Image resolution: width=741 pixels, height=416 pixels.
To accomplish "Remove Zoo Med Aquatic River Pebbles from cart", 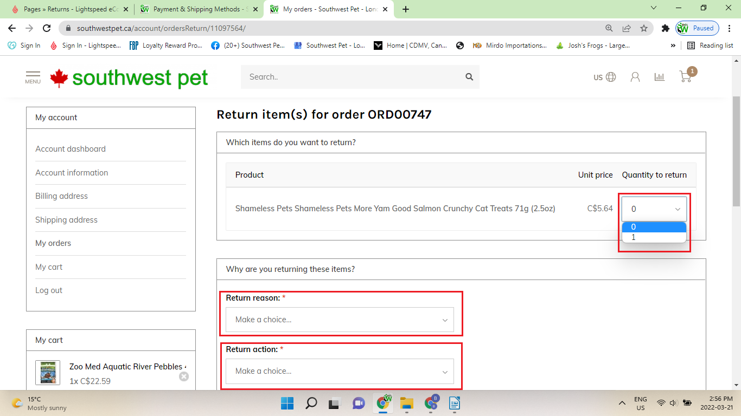I will (184, 376).
